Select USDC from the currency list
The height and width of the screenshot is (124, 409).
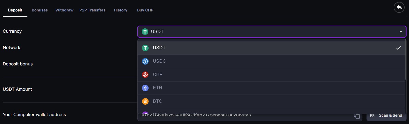[159, 61]
